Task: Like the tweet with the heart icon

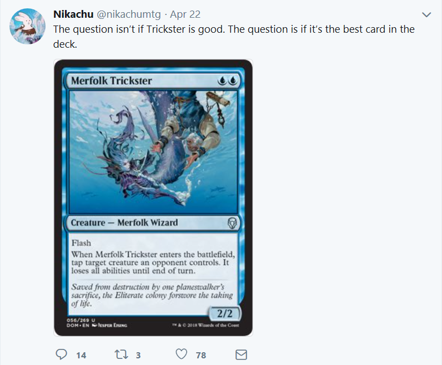Action: click(181, 354)
